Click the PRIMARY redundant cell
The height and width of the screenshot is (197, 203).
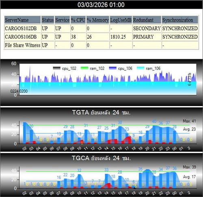pos(147,37)
